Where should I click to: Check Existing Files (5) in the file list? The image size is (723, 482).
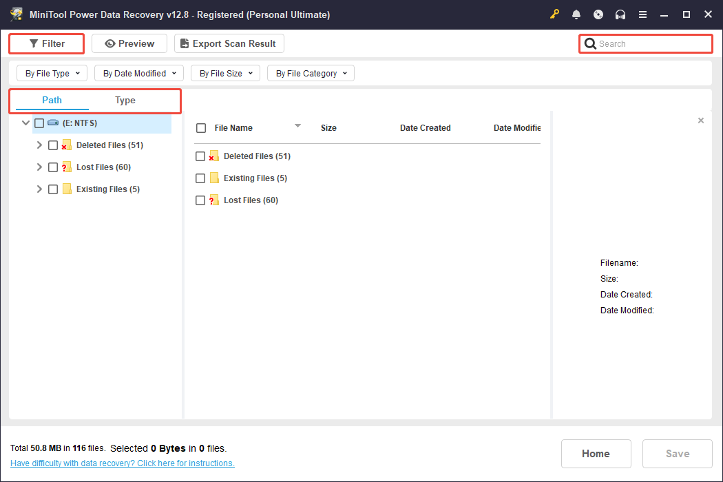[200, 178]
